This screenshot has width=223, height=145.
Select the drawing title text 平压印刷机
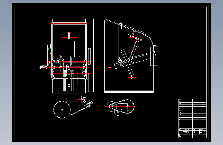pos(185,132)
